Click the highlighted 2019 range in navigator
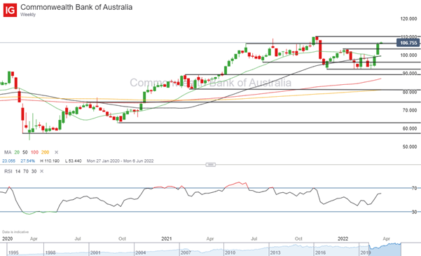 385,249
